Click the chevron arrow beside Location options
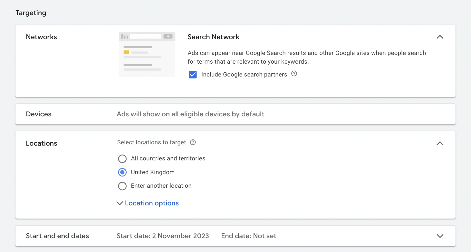The height and width of the screenshot is (252, 471). tap(120, 203)
